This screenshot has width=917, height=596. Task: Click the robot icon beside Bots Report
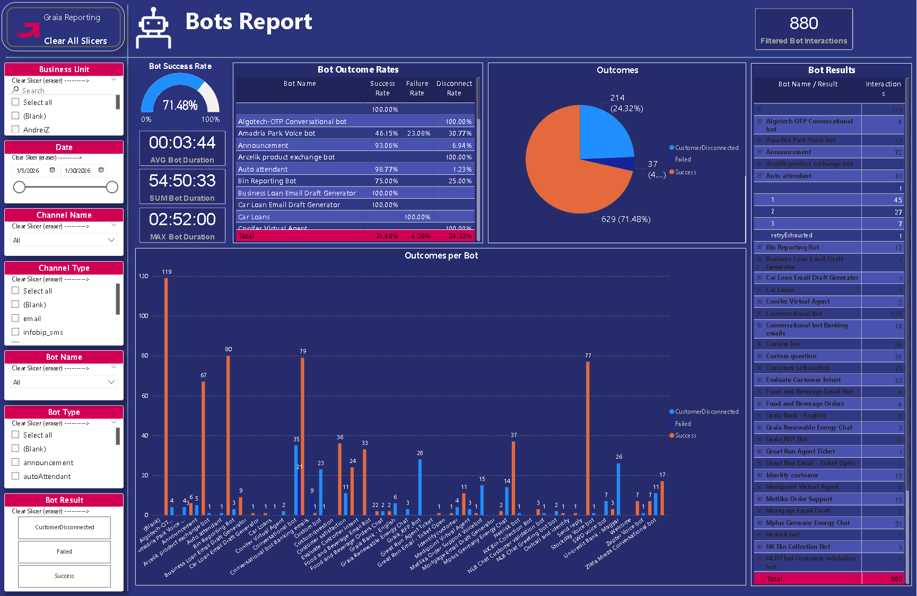[153, 29]
